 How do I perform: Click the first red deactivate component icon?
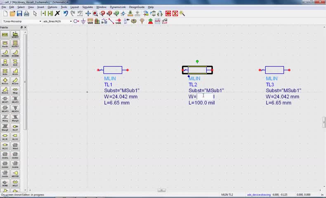coord(168,14)
